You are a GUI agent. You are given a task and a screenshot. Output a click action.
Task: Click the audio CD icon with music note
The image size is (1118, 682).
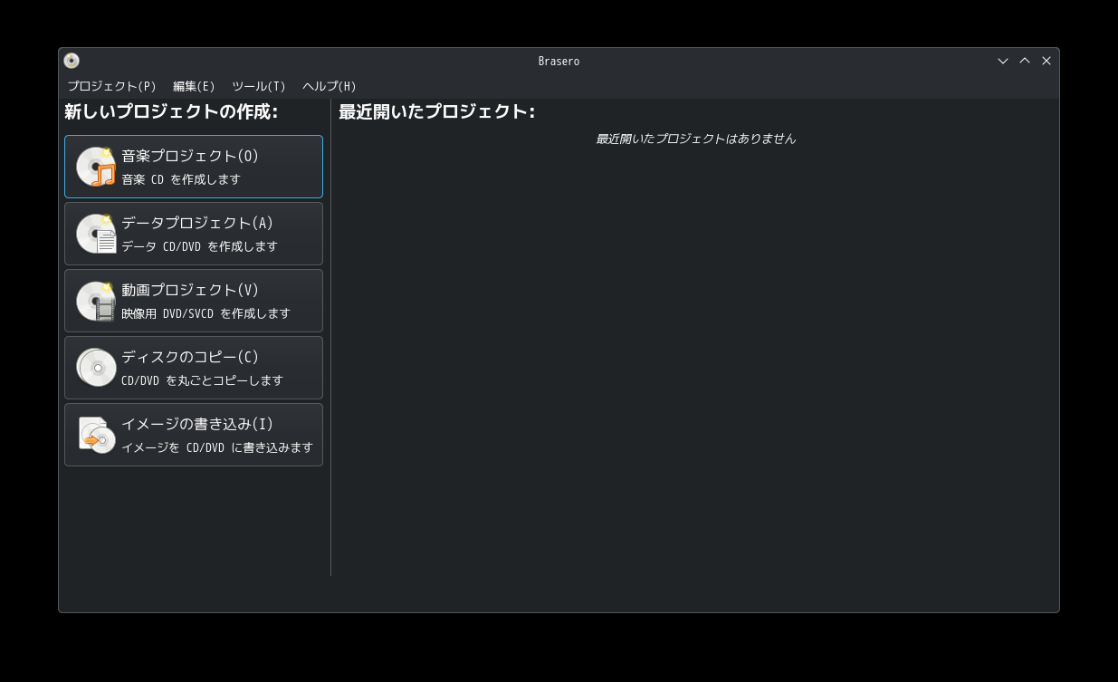coord(96,167)
